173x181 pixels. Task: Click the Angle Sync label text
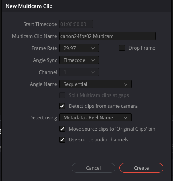45,60
